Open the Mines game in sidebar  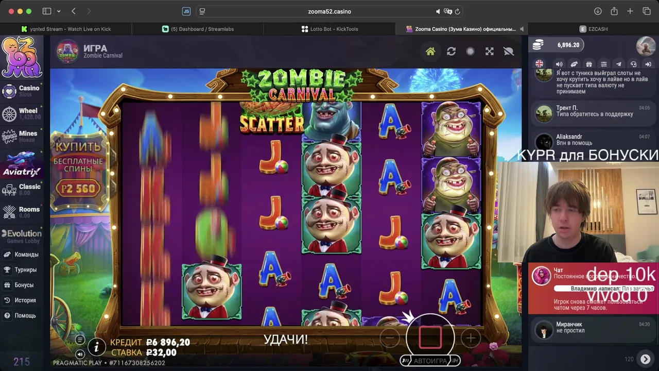pyautogui.click(x=22, y=136)
